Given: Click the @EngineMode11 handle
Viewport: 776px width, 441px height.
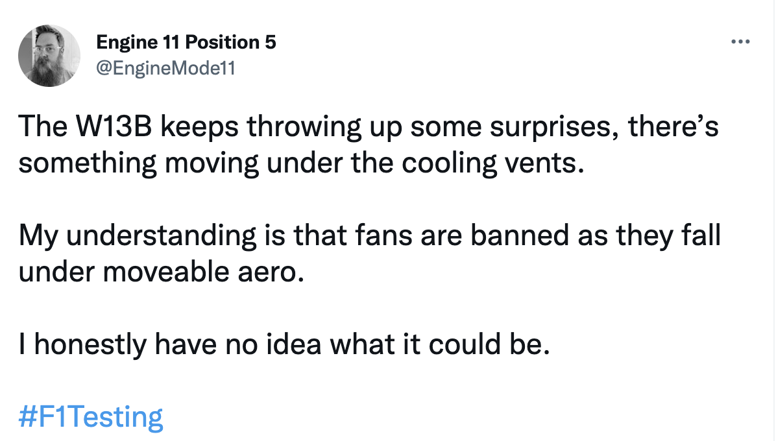Looking at the screenshot, I should pos(165,68).
